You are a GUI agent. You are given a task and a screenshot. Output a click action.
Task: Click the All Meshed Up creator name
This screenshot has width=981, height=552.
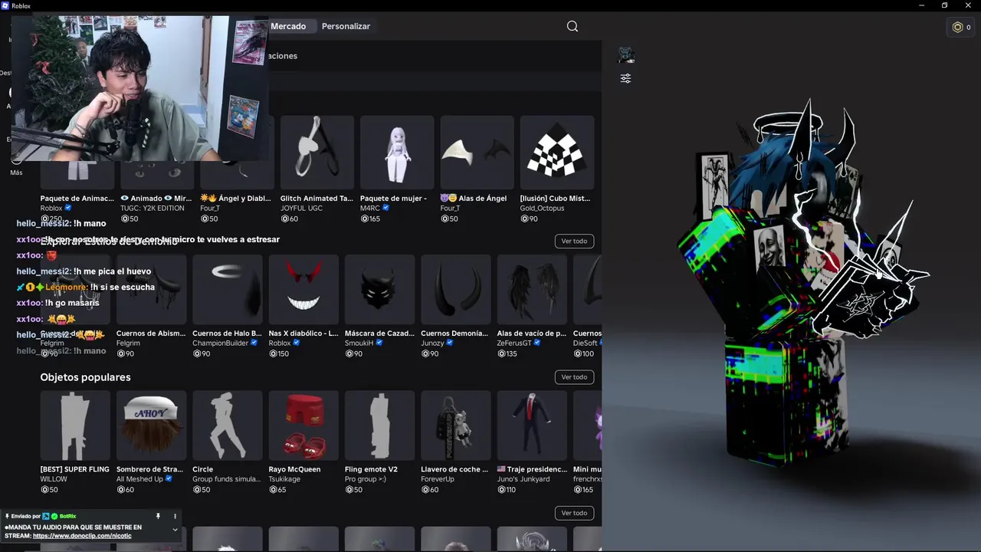pos(139,479)
